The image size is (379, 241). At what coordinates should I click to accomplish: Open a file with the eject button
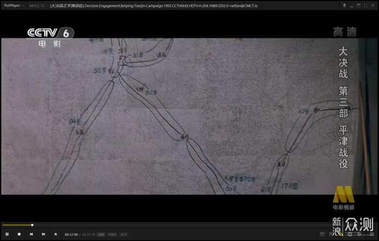click(x=56, y=235)
